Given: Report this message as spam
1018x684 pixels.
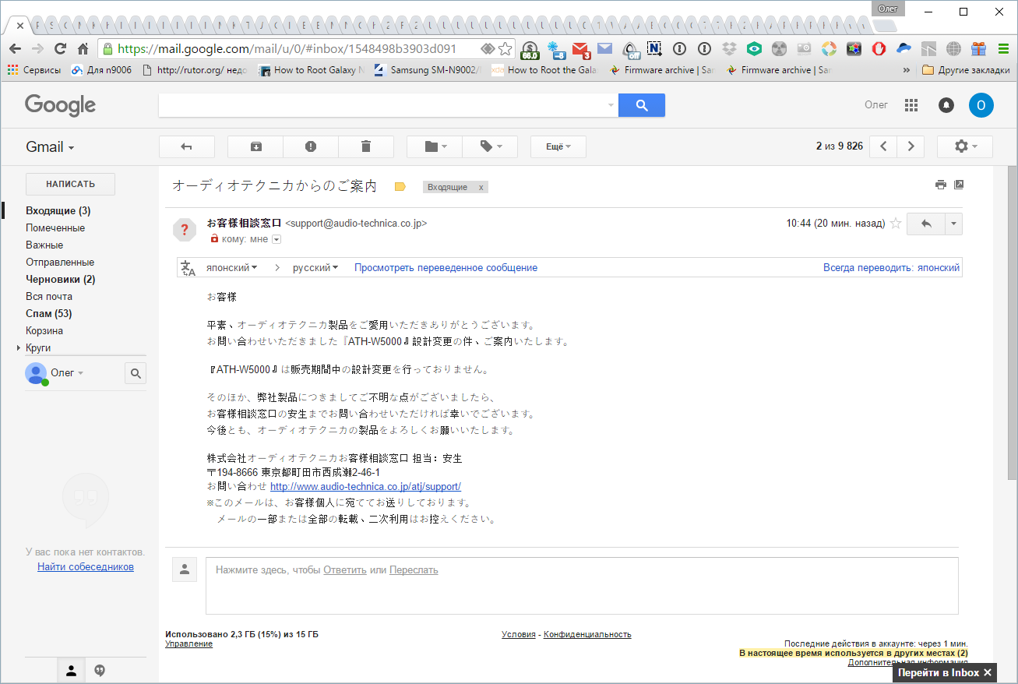Looking at the screenshot, I should coord(311,146).
